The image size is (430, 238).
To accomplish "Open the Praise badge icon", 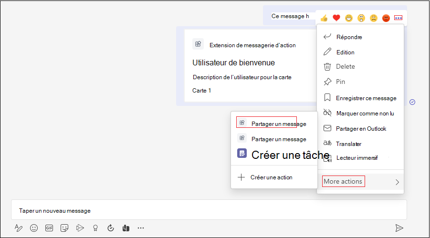I will pyautogui.click(x=95, y=228).
